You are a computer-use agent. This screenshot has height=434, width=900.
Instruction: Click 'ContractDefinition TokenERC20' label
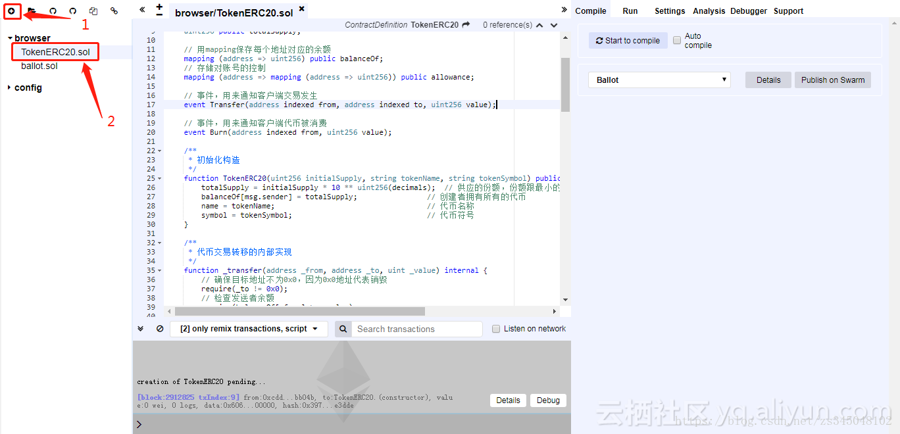coord(401,25)
